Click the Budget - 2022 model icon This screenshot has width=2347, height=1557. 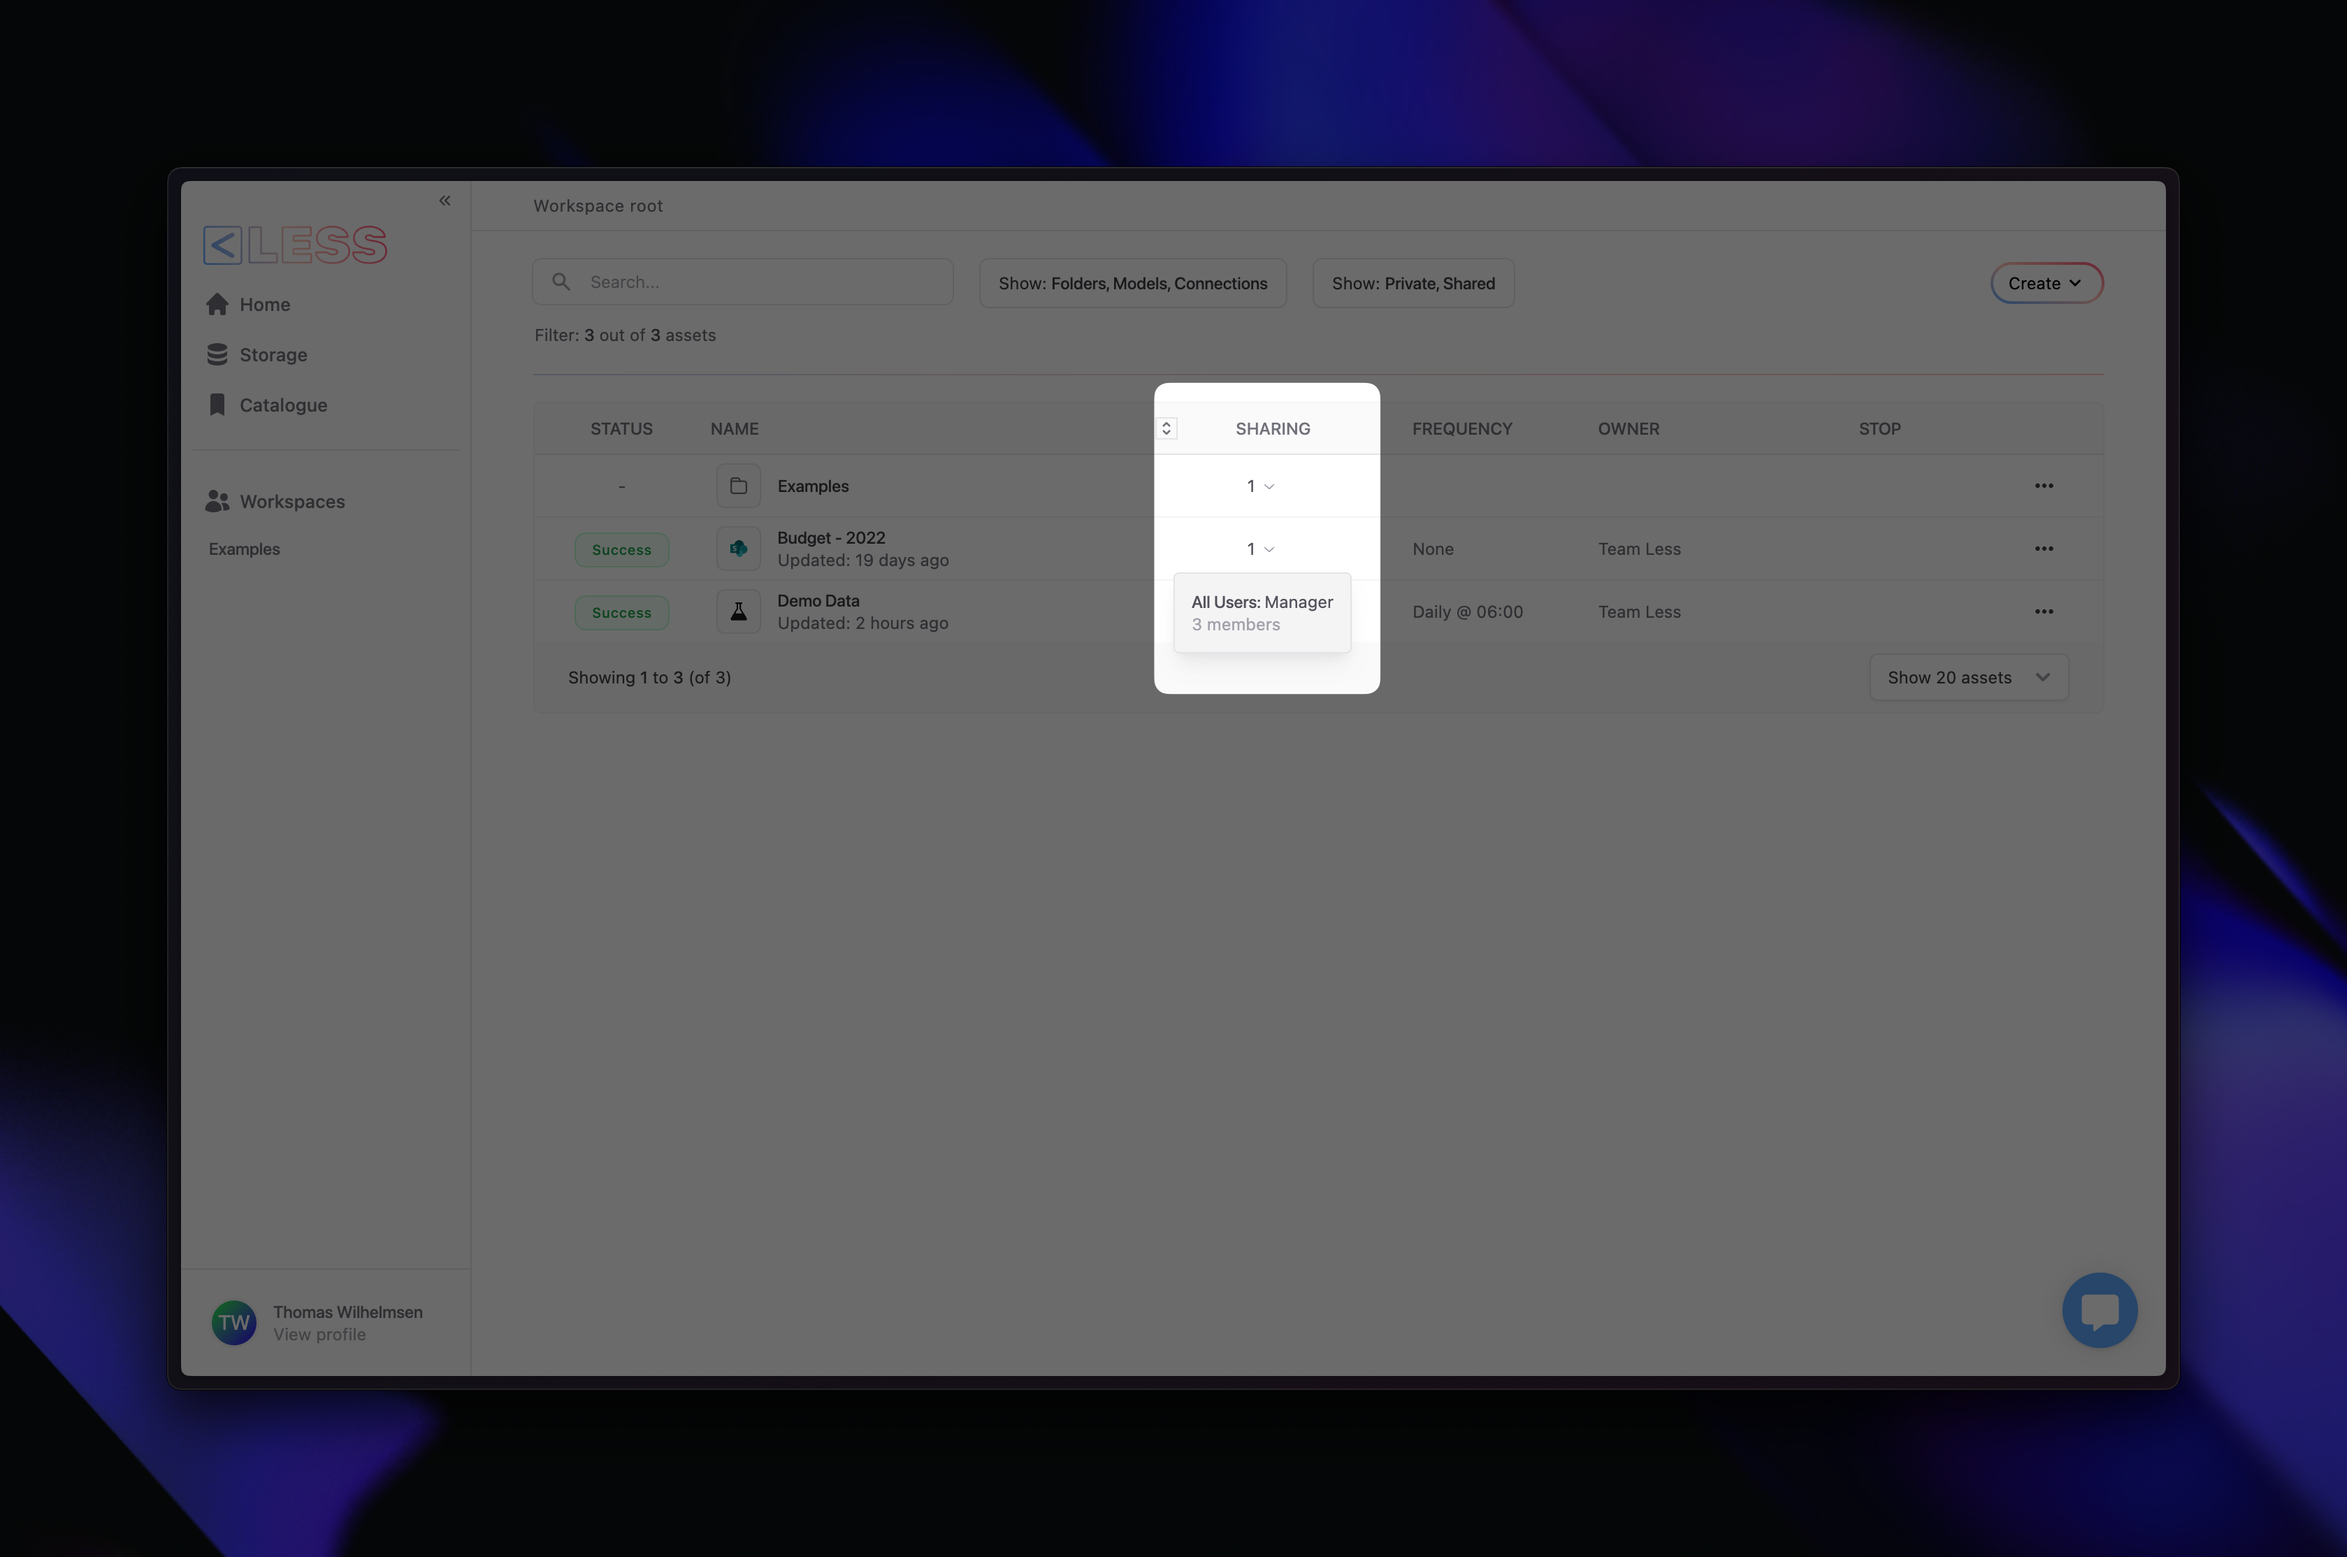point(739,548)
